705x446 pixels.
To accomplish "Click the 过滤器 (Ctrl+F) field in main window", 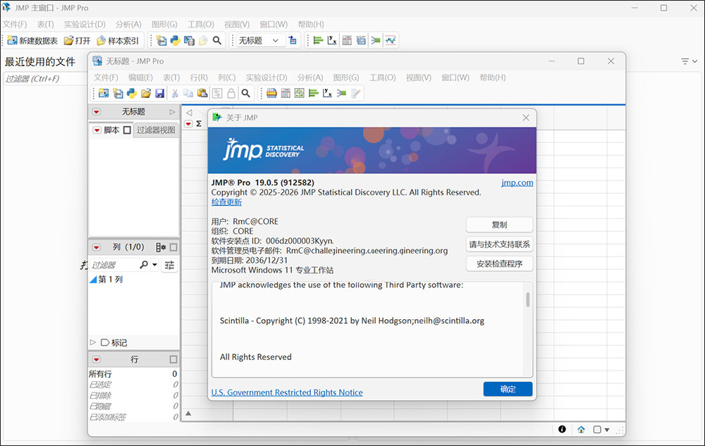I will click(x=45, y=79).
